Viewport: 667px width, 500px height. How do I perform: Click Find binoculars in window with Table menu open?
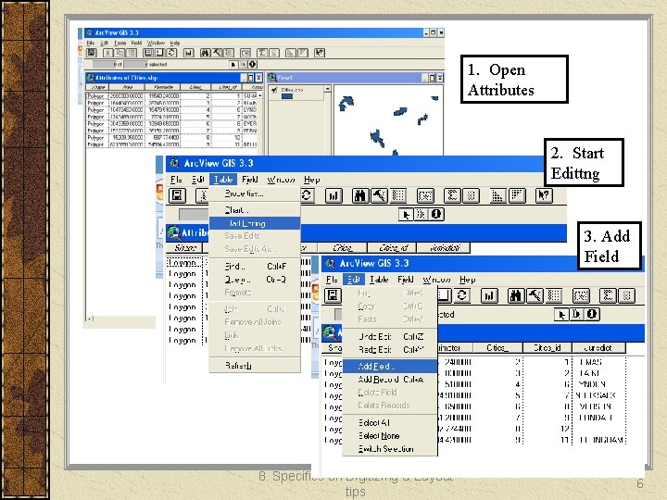360,195
